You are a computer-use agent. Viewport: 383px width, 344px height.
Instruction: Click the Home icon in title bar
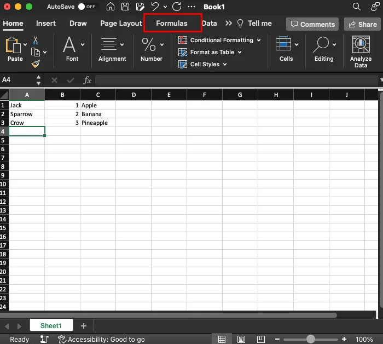[111, 7]
